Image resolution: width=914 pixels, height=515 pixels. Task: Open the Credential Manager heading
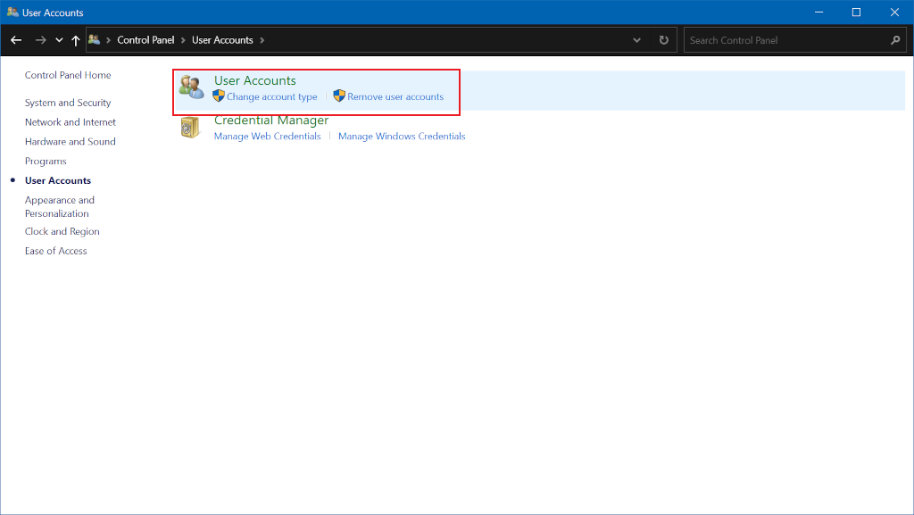click(x=271, y=120)
